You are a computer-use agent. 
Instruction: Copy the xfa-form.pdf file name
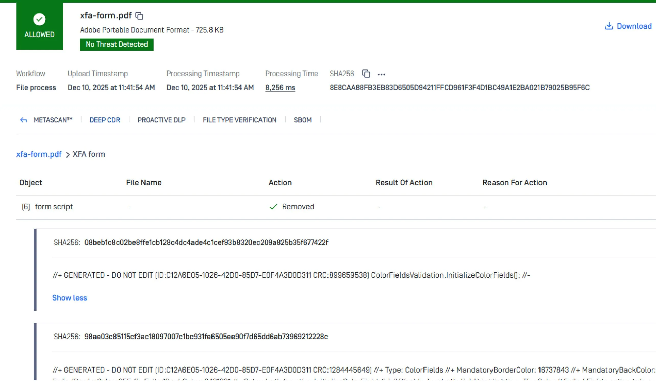tap(139, 16)
